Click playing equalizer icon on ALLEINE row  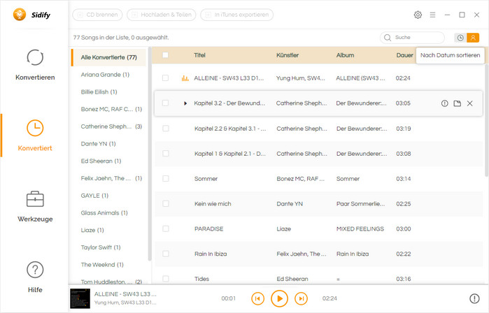[x=185, y=78]
